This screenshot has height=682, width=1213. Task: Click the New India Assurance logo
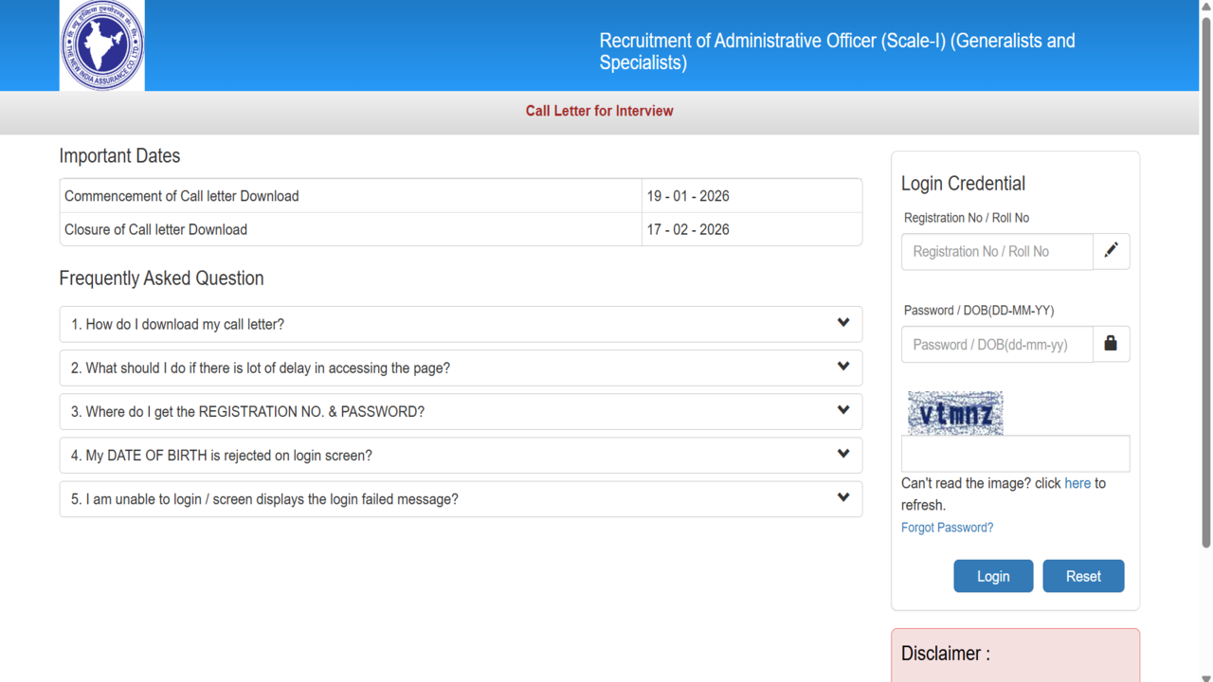coord(102,45)
